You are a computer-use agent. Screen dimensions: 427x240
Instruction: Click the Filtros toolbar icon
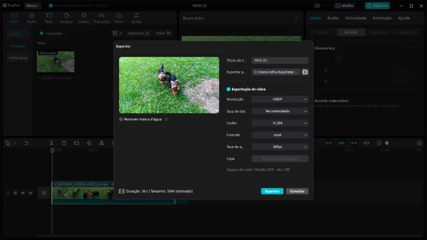coord(119,18)
